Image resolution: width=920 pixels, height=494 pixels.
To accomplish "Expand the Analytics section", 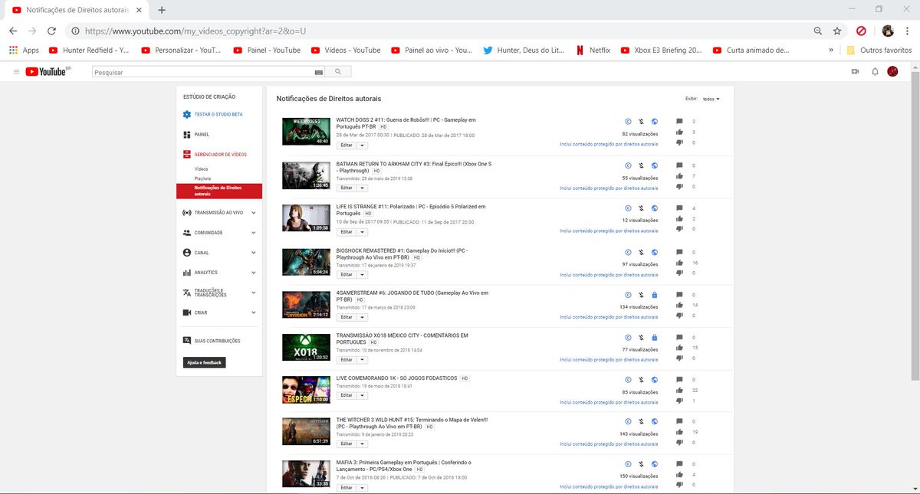I will pos(253,272).
